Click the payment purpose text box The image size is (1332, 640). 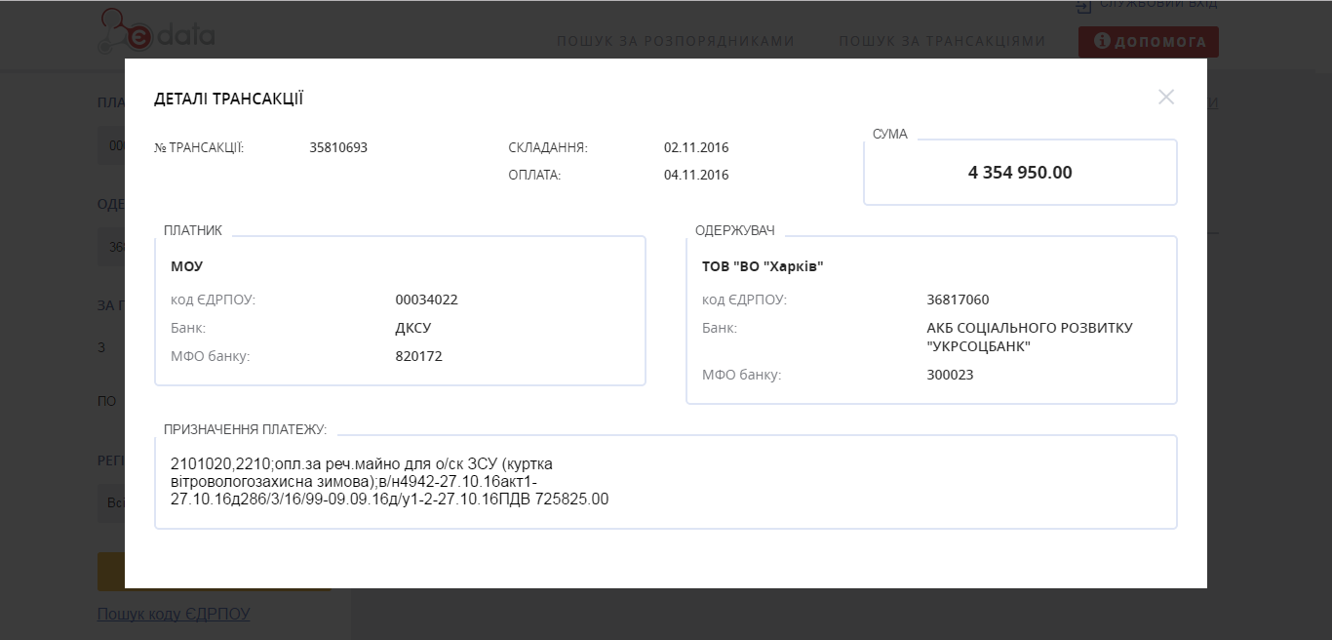(665, 482)
